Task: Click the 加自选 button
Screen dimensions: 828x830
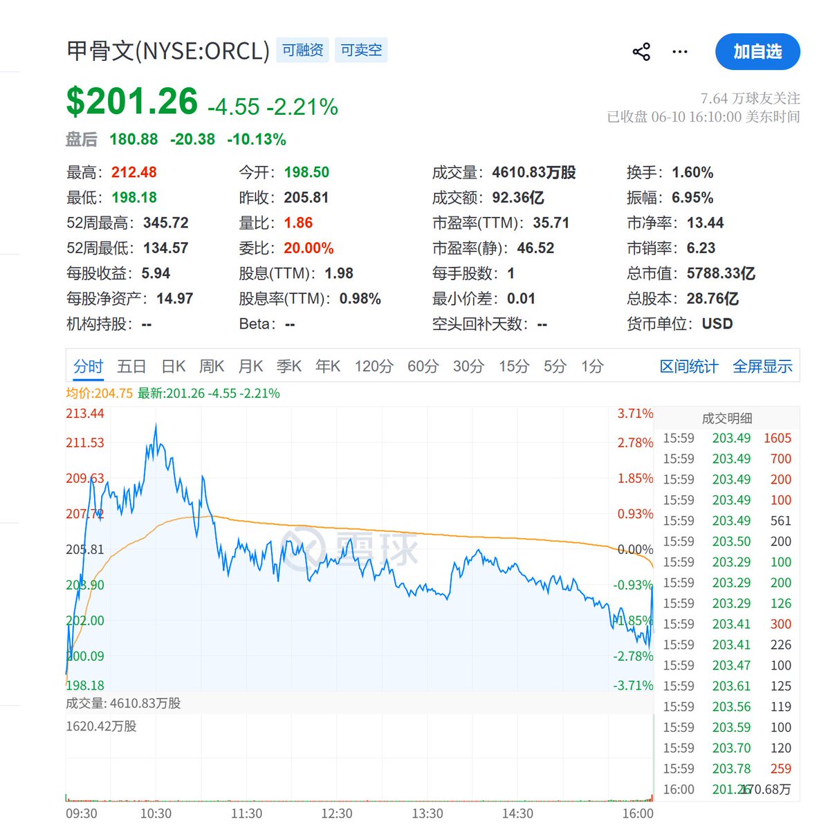Action: [x=757, y=52]
